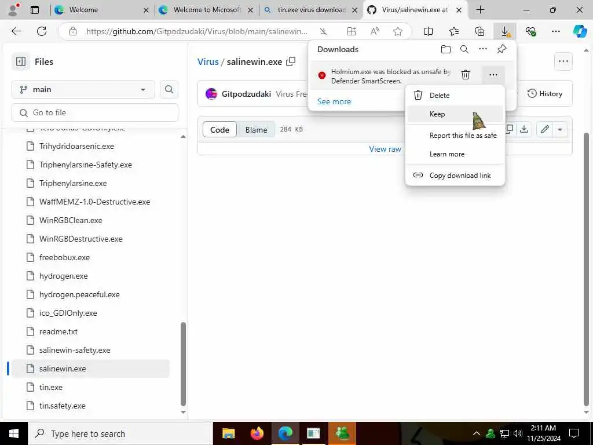
Task: Open Collections icon in Edge toolbar
Action: (479, 31)
